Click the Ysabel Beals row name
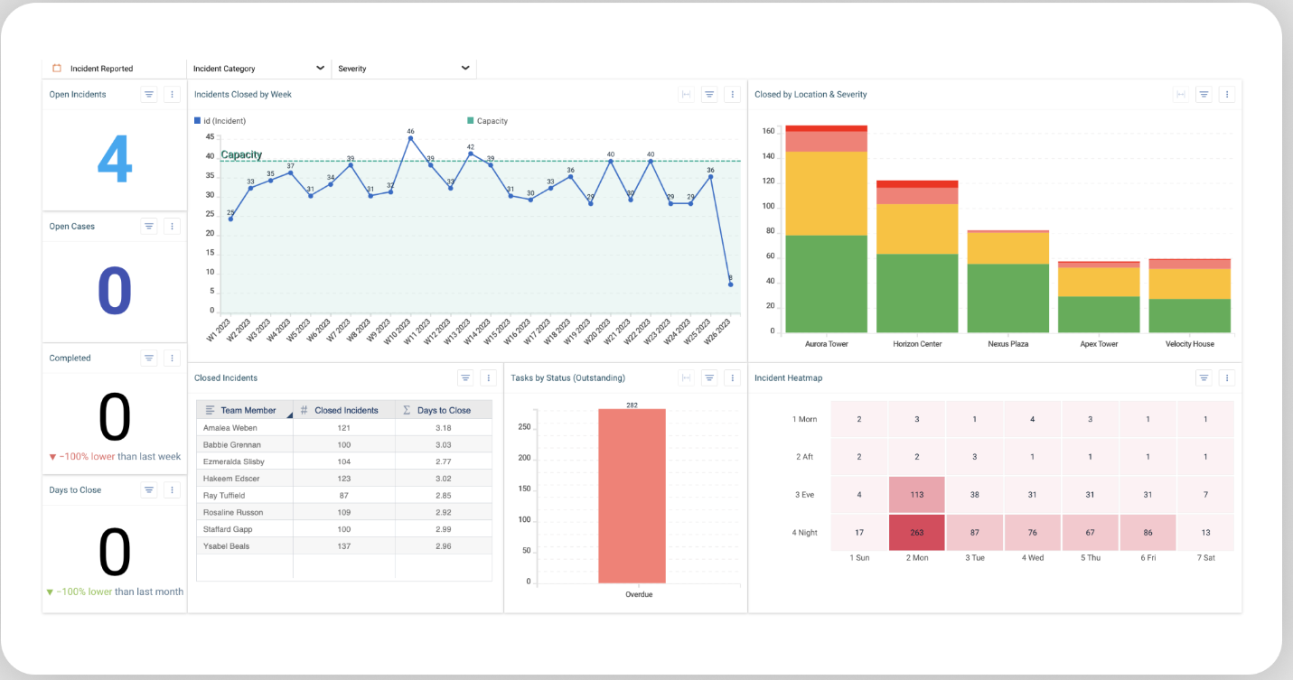This screenshot has height=680, width=1293. [227, 546]
